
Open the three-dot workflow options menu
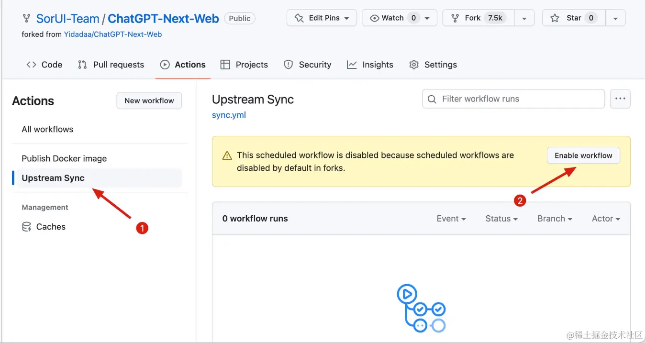(620, 99)
